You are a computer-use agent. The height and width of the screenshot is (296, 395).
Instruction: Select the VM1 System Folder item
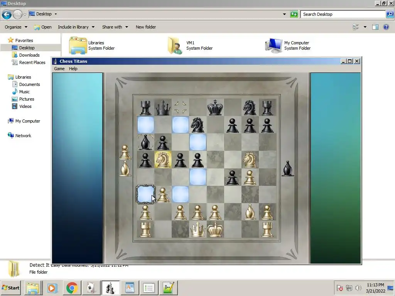190,45
